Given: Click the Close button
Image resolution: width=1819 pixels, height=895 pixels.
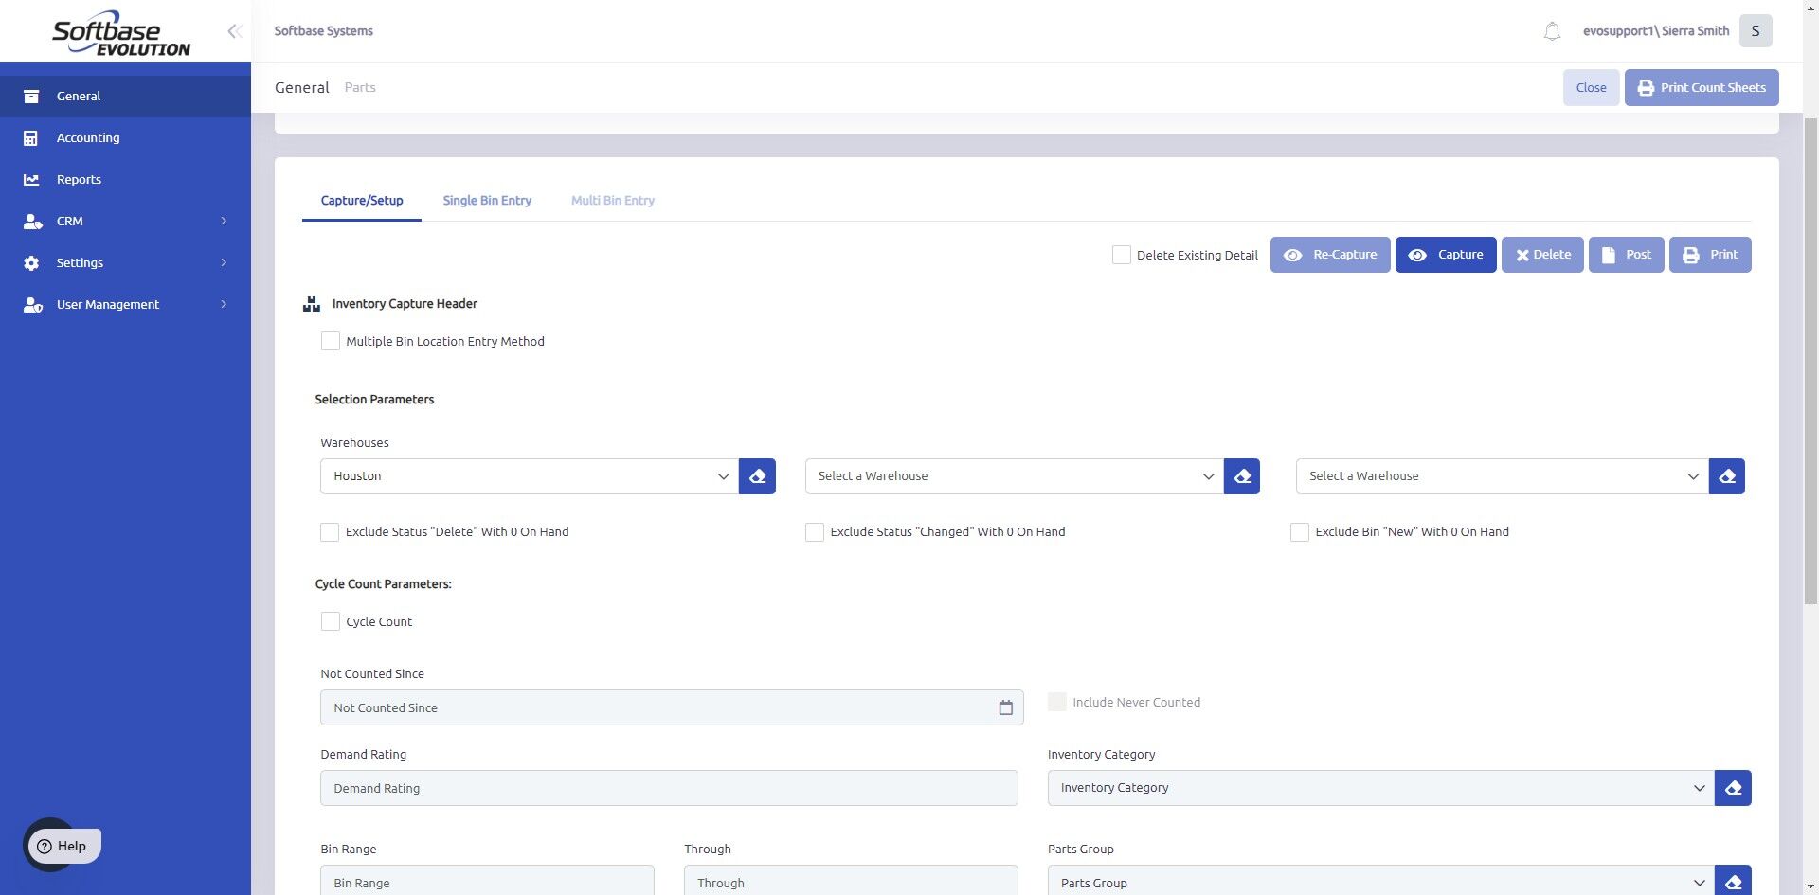Looking at the screenshot, I should coord(1591,88).
